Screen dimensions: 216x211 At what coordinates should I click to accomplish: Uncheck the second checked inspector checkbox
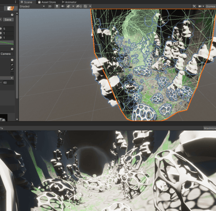tap(12, 69)
